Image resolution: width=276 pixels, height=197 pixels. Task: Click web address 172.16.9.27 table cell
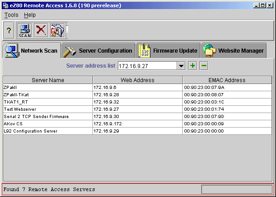coord(137,109)
